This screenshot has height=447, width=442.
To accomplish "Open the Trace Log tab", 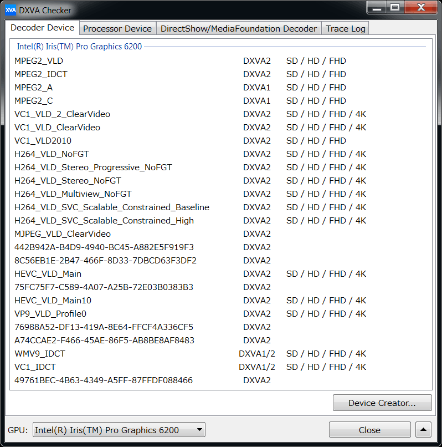I will coord(345,28).
